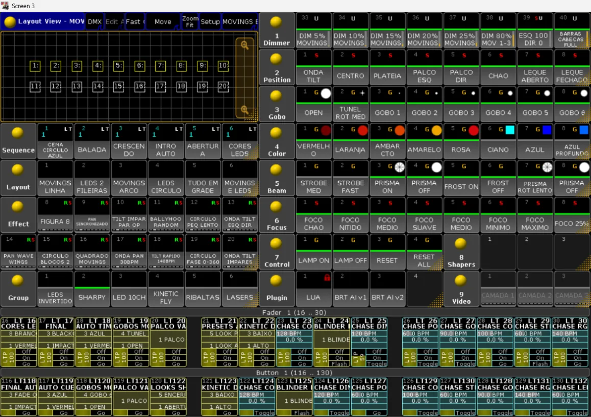Toggle the FROST ON beam preset
The image size is (591, 417).
[461, 178]
